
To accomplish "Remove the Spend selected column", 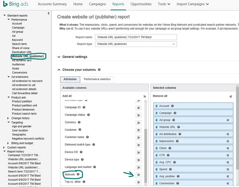I will [x=228, y=169].
